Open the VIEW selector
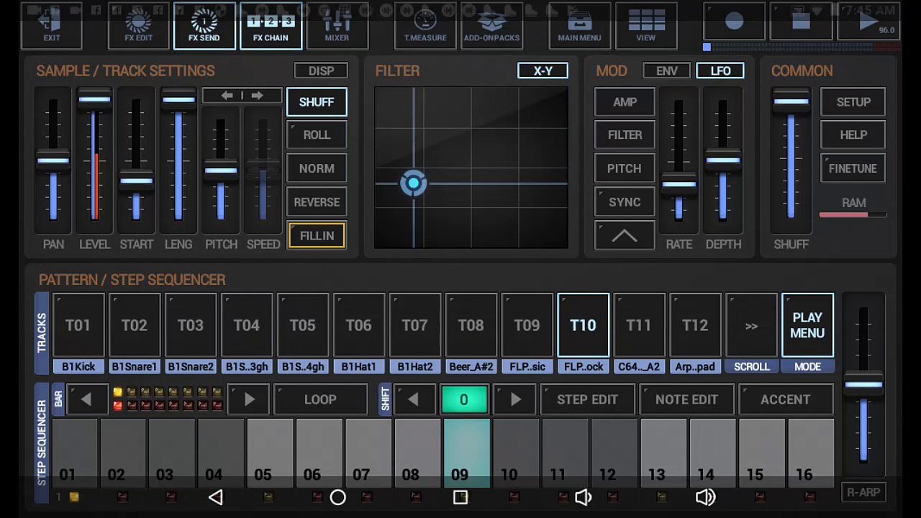This screenshot has height=518, width=921. tap(646, 26)
